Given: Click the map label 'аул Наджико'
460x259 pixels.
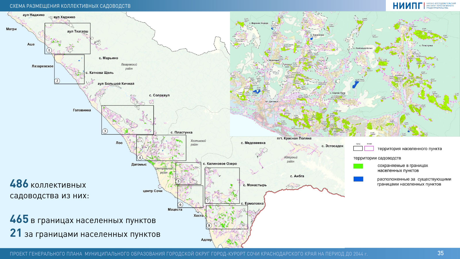Looking at the screenshot, I should [34, 15].
